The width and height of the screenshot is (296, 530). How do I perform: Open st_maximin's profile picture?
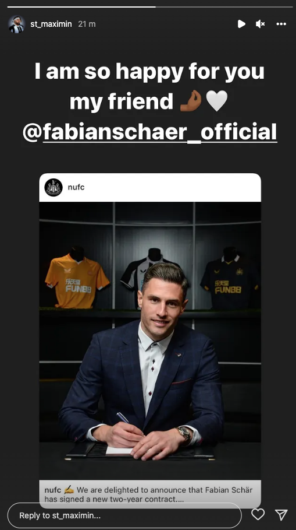click(16, 24)
